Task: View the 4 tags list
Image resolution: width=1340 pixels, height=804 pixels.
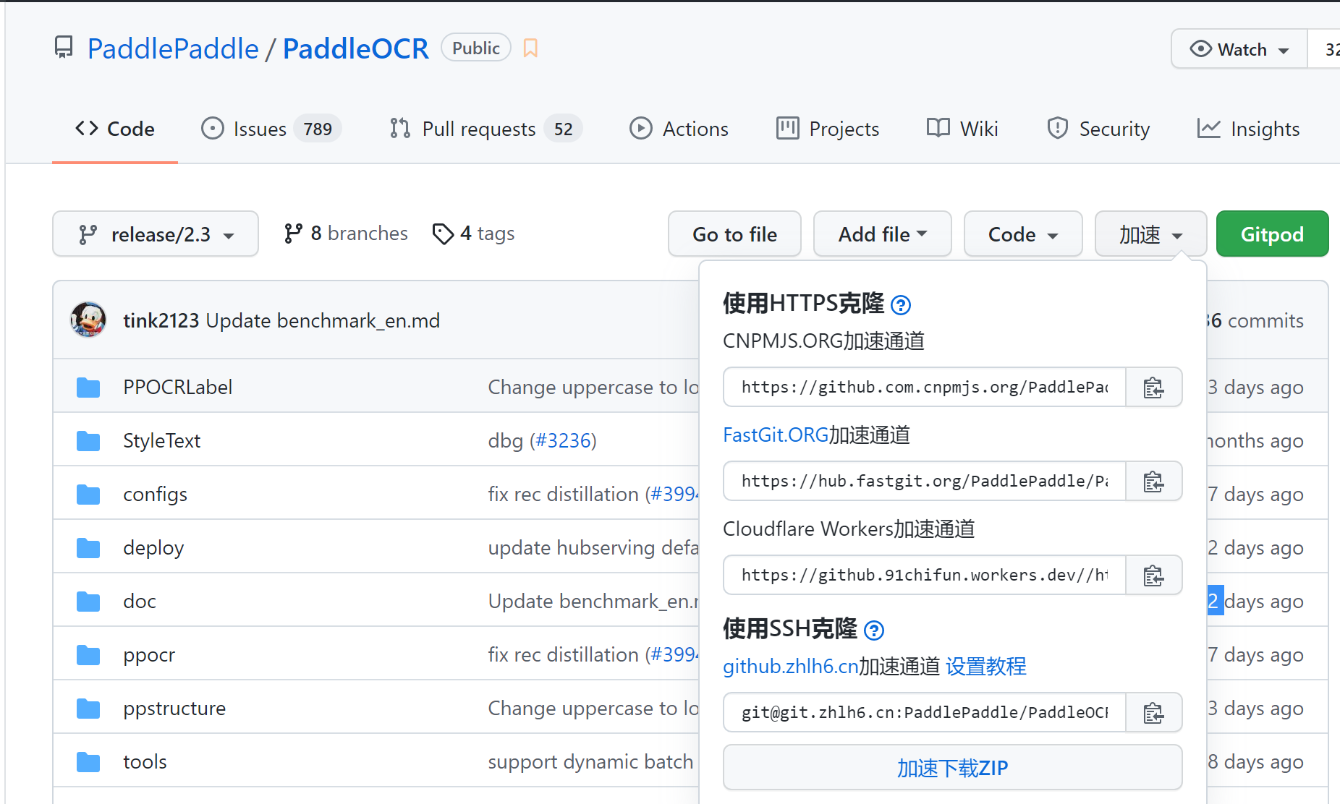Action: click(474, 234)
